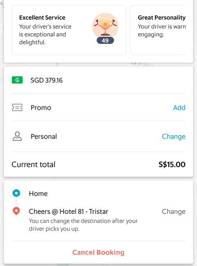The image size is (197, 266).
Task: Click the trophy badge illustration
Action: [105, 25]
